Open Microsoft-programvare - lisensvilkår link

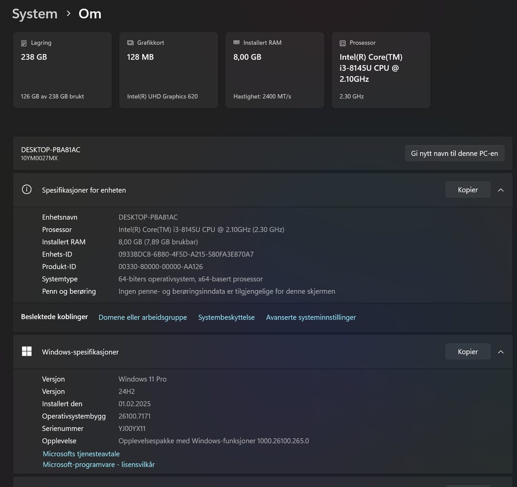99,464
